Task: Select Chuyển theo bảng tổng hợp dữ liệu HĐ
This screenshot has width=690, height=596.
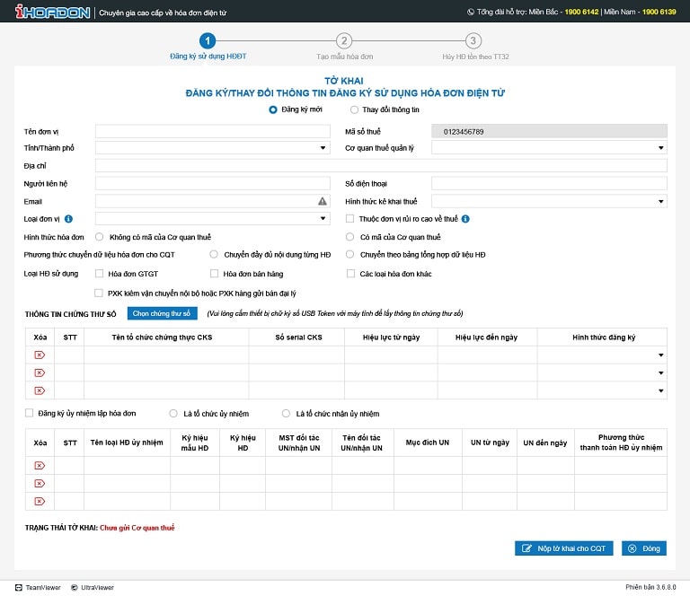Action: 349,255
